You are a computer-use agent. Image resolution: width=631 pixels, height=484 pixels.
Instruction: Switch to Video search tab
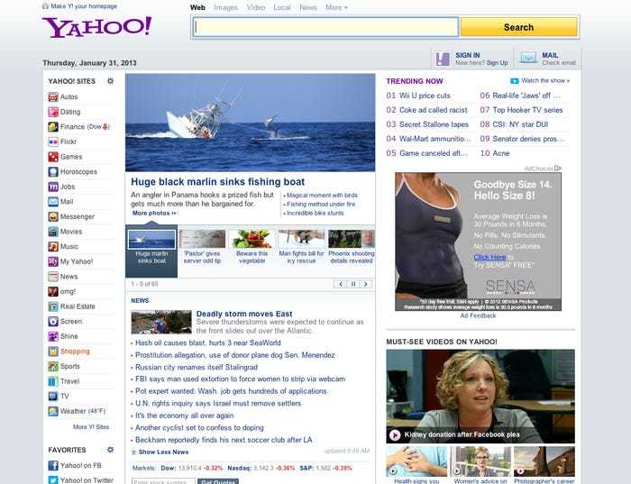[x=256, y=7]
